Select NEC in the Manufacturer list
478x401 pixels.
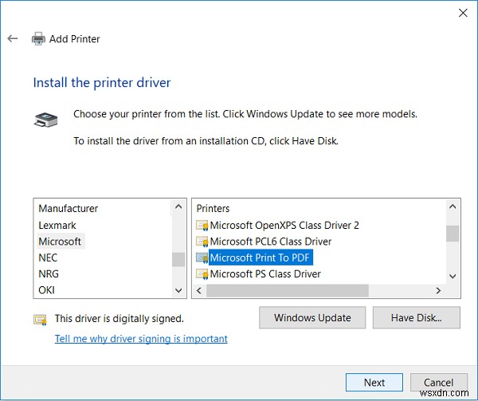click(48, 258)
